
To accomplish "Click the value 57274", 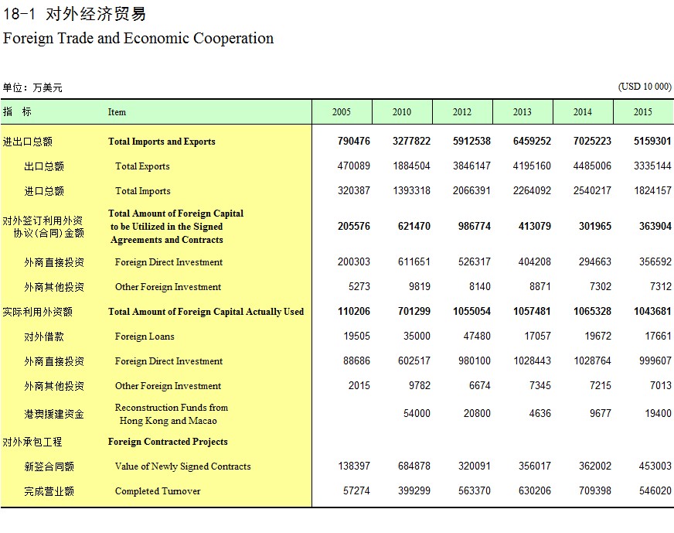I will (x=356, y=491).
